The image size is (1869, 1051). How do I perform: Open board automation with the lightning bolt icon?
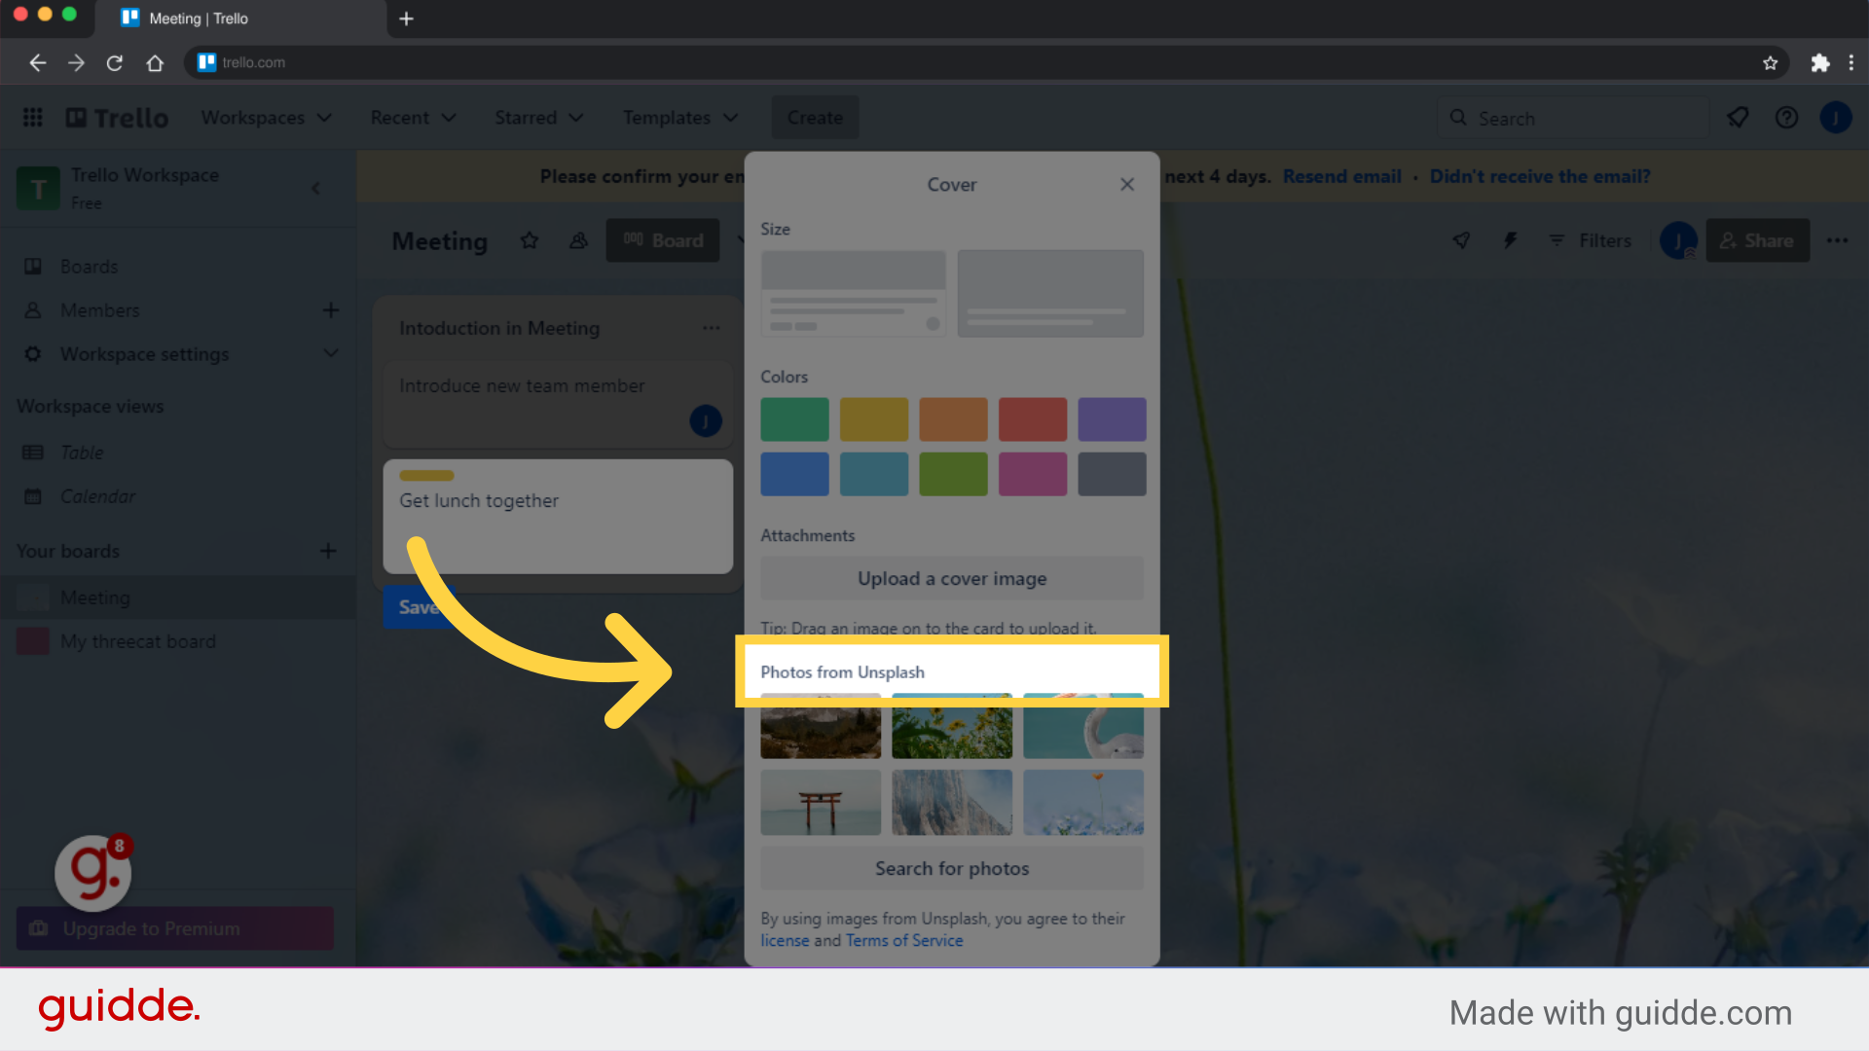(1510, 240)
